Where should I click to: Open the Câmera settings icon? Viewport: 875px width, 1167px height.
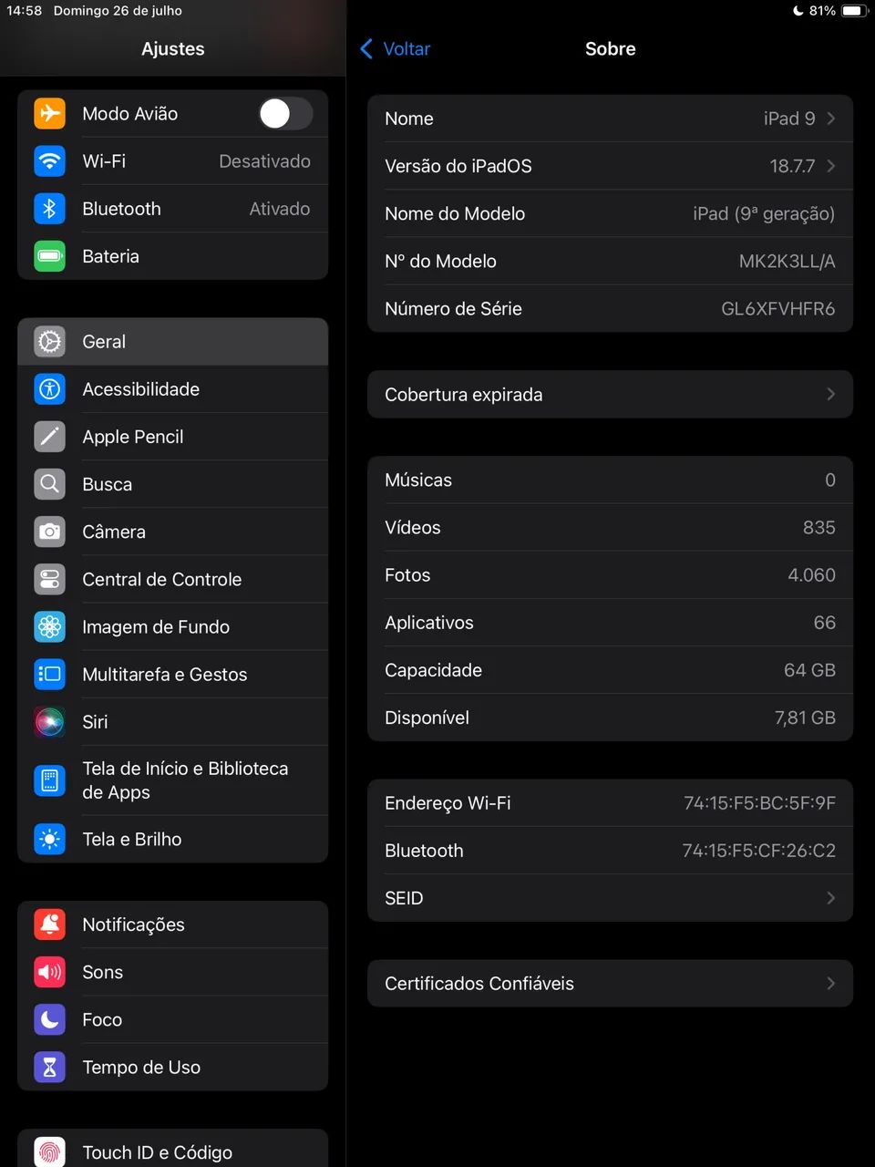tap(50, 532)
